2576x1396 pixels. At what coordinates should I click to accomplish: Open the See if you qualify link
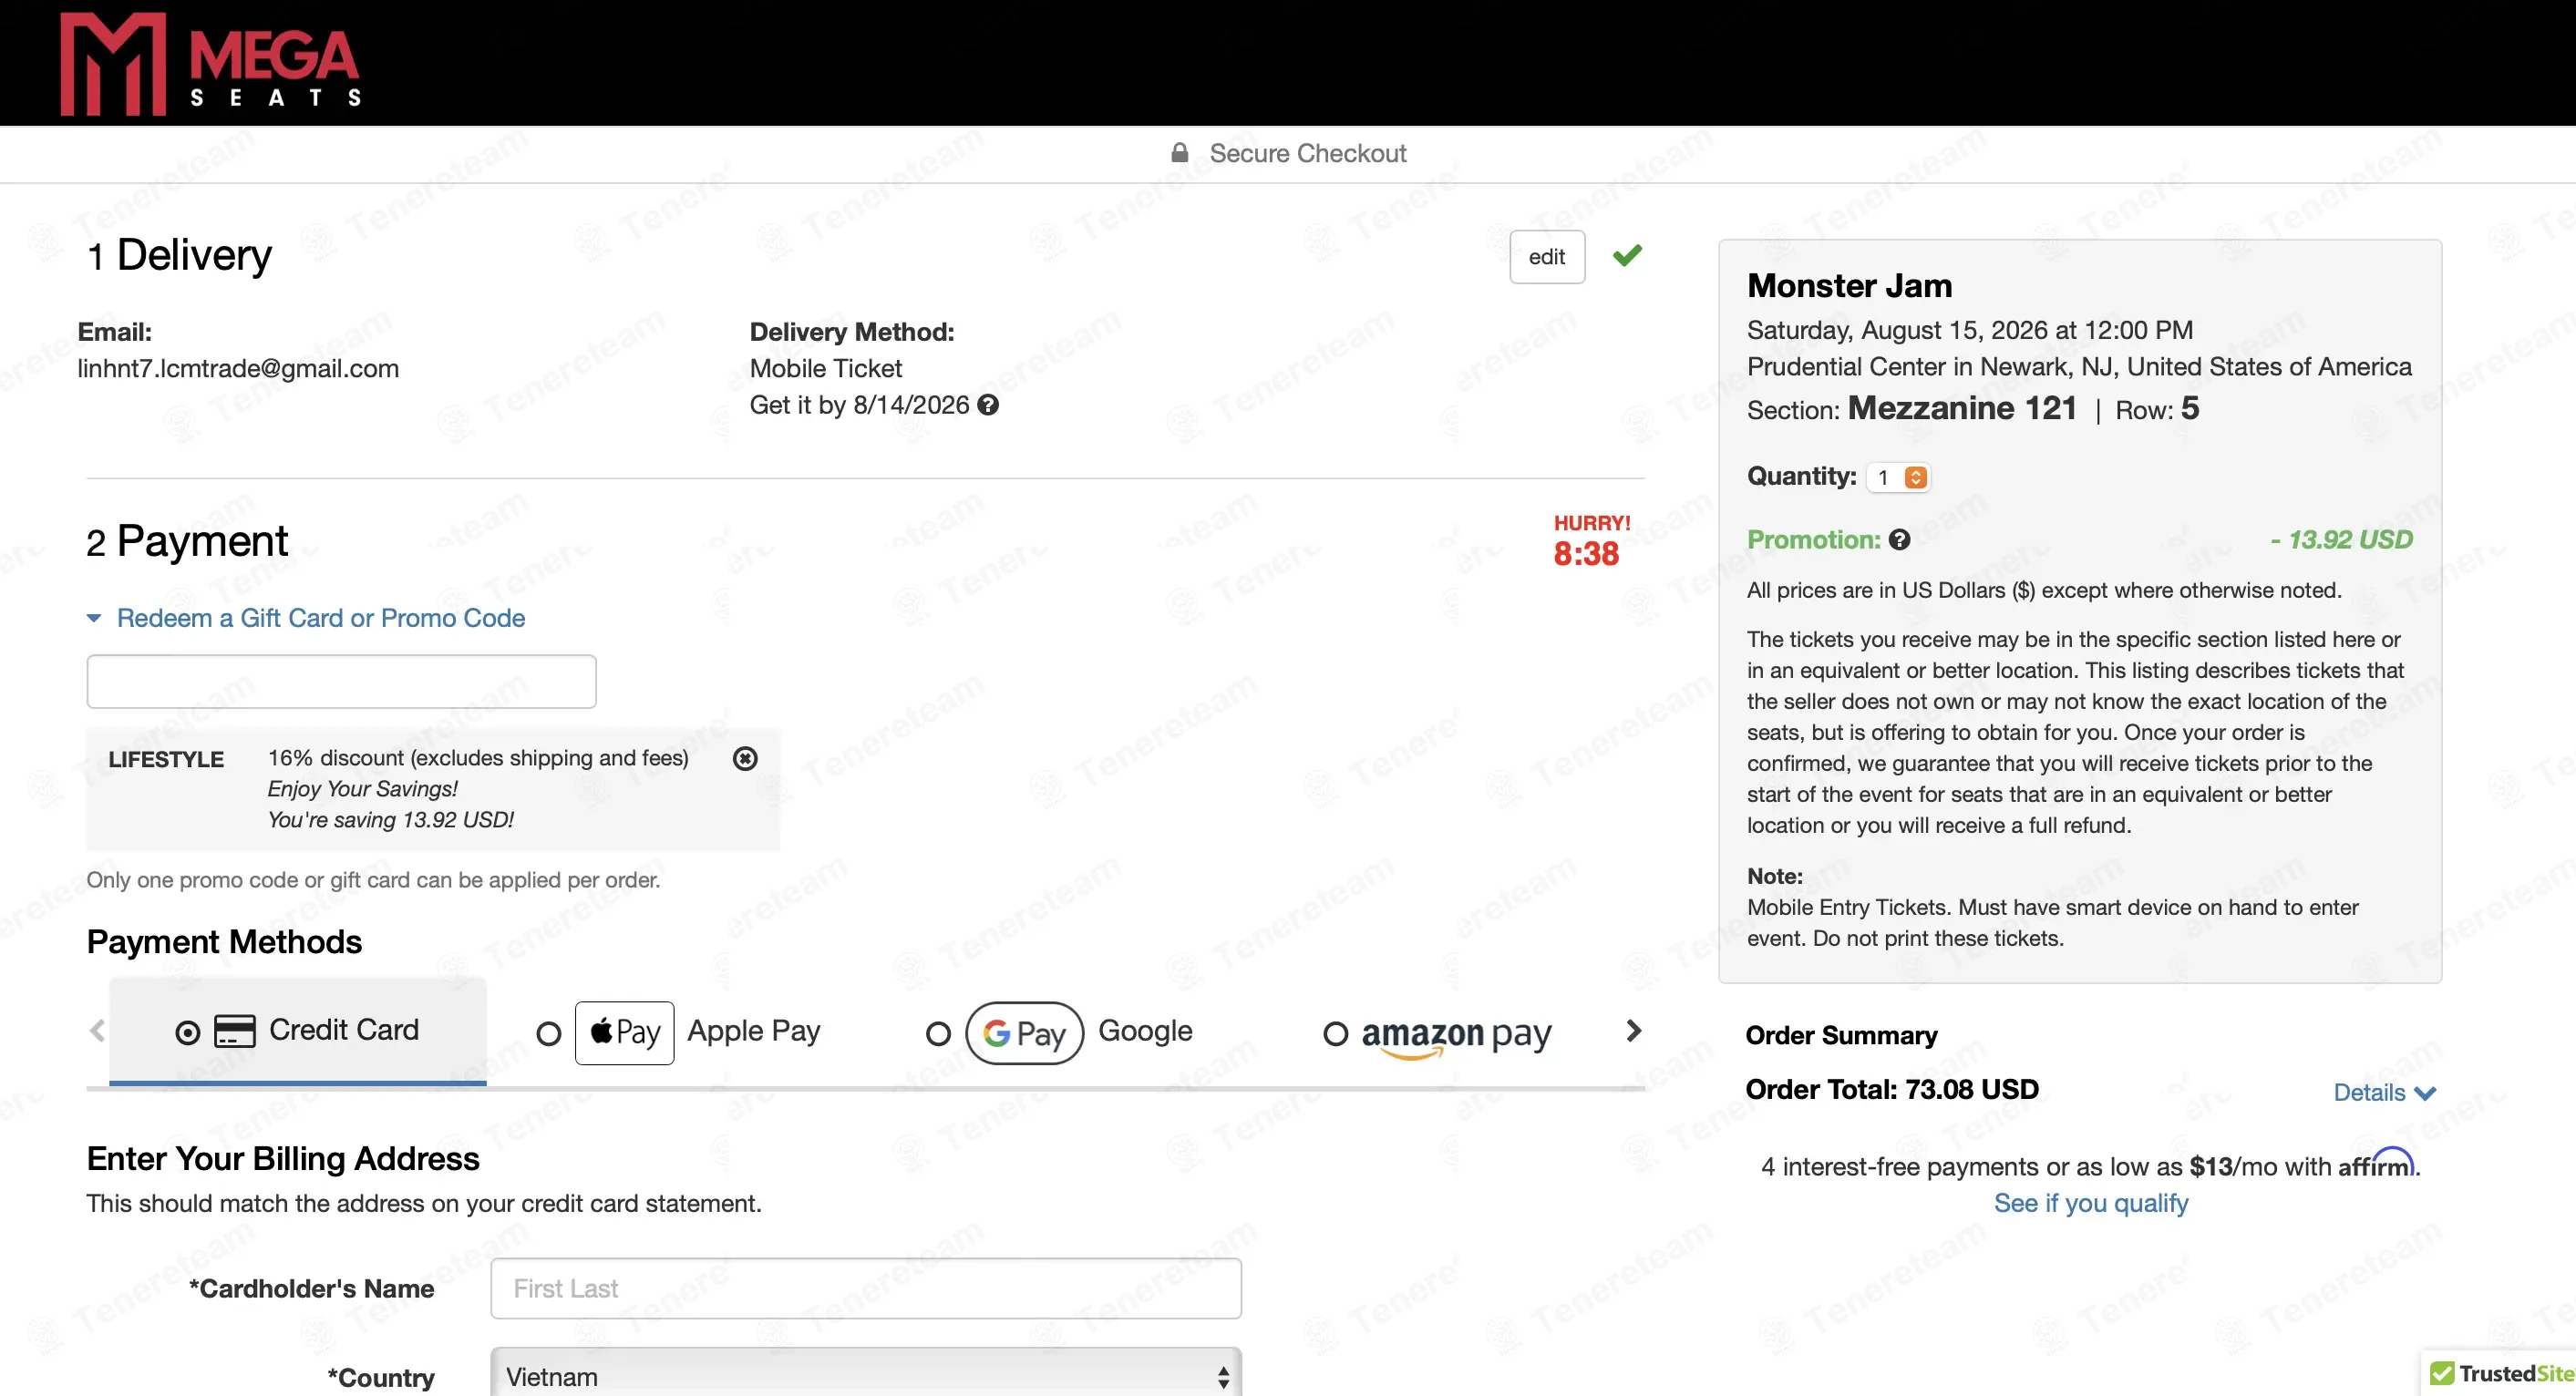(2090, 1203)
